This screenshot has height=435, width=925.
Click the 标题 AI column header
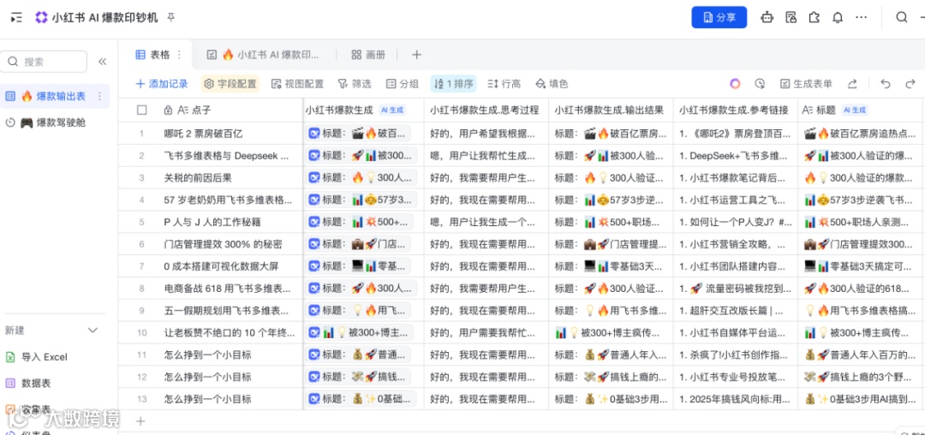coord(862,110)
